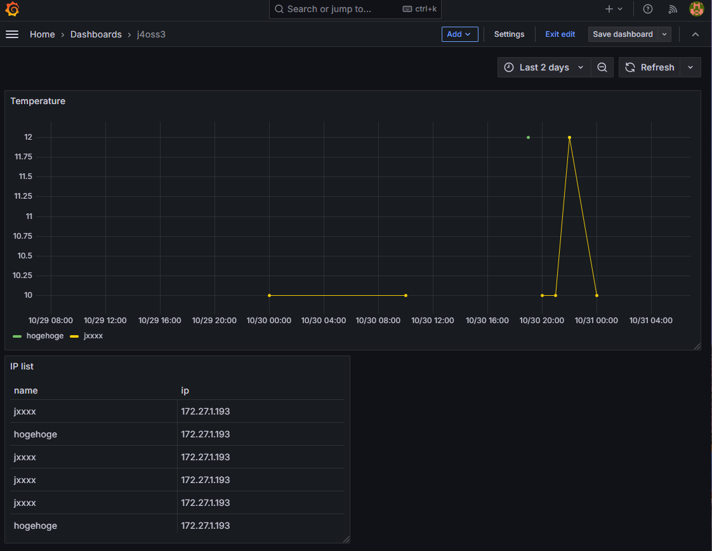The height and width of the screenshot is (551, 712).
Task: Open dashboard Settings
Action: [509, 34]
